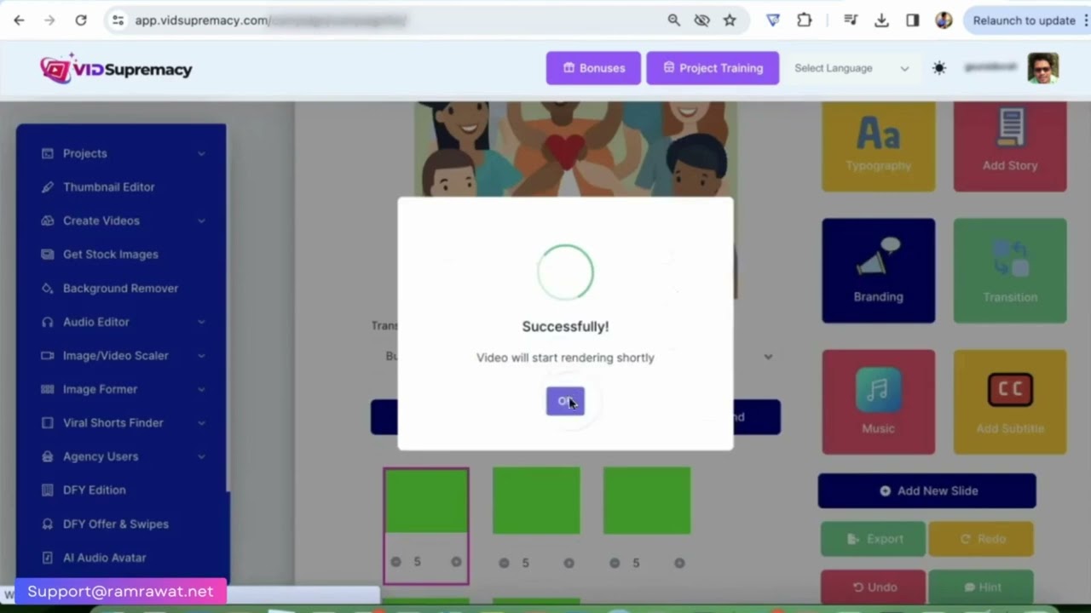
Task: Reload the browser page
Action: [81, 20]
